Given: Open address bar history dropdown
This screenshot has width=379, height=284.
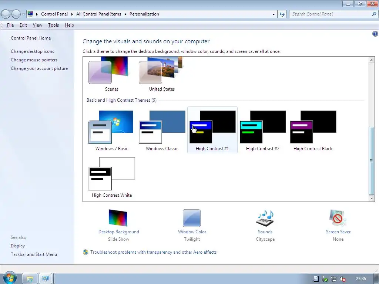Looking at the screenshot, I should click(x=274, y=14).
